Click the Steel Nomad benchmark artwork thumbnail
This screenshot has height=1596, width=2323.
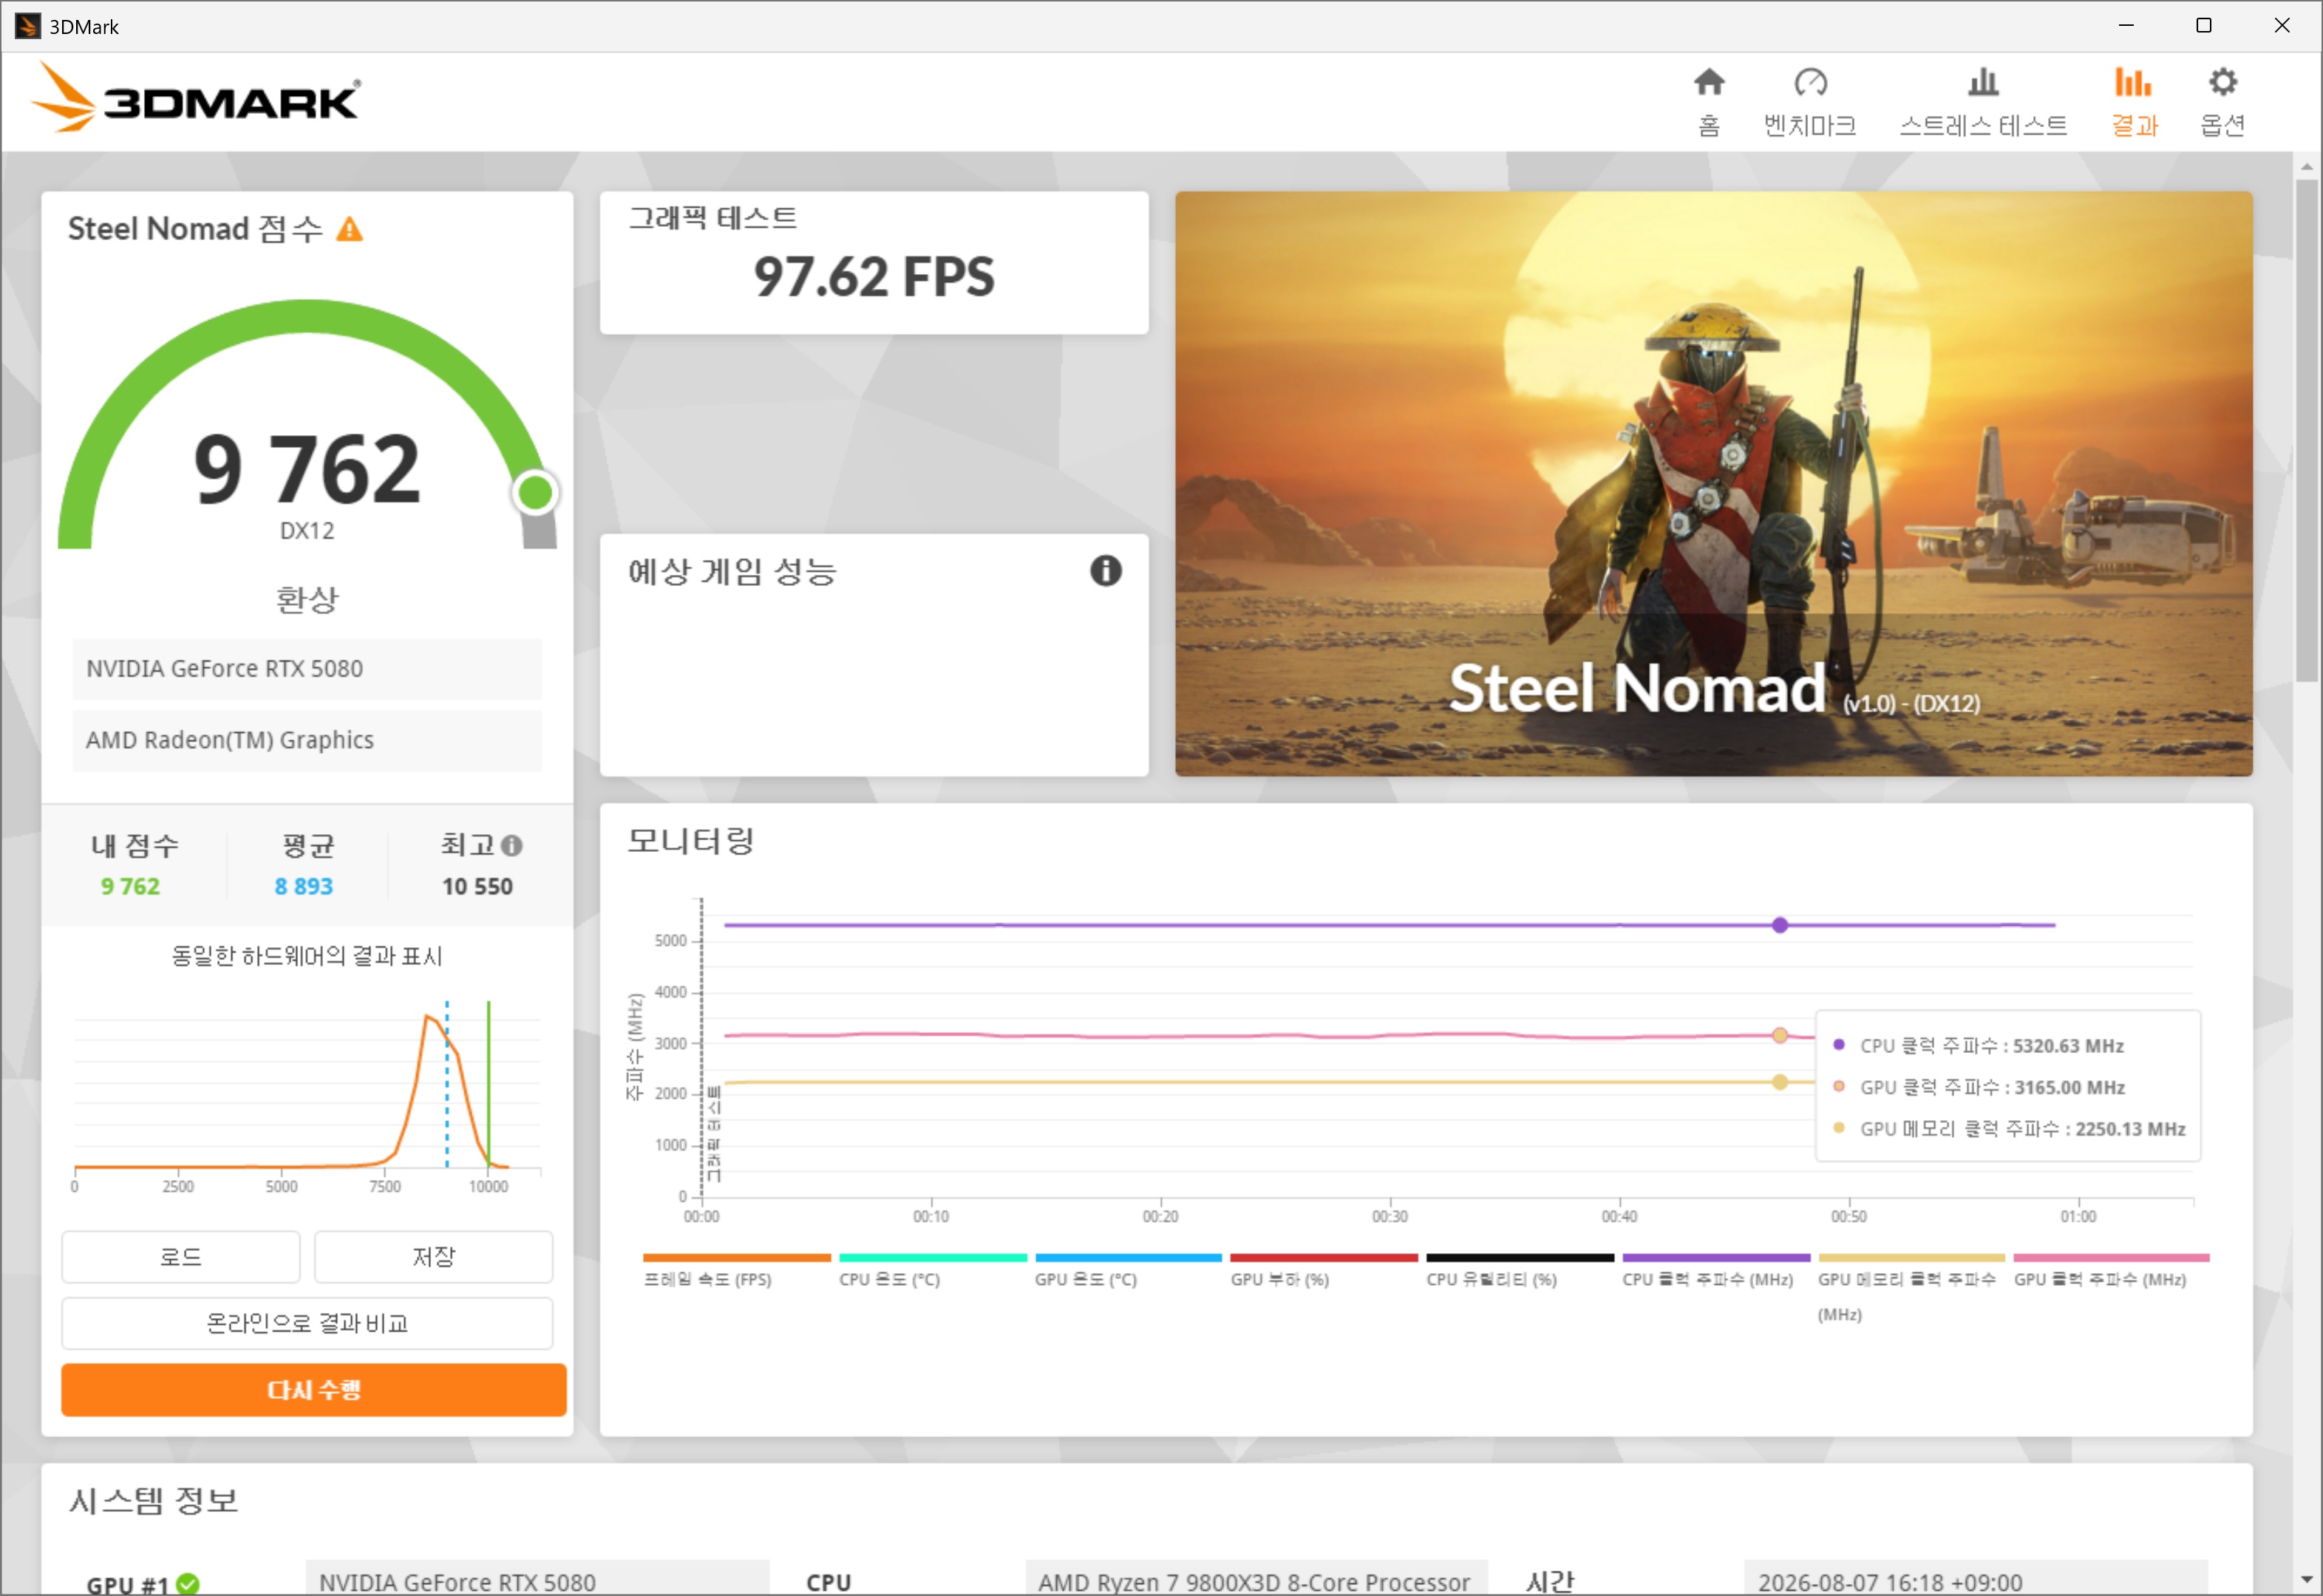[1713, 483]
